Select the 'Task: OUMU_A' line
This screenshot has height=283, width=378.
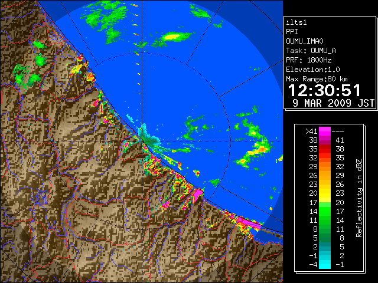[311, 51]
